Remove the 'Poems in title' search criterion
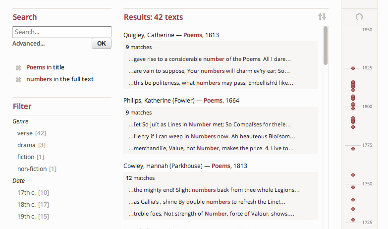 18,67
